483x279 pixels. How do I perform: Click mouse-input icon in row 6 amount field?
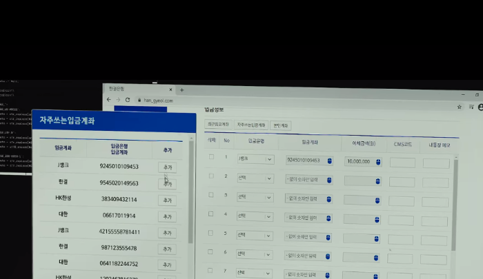pyautogui.click(x=376, y=258)
